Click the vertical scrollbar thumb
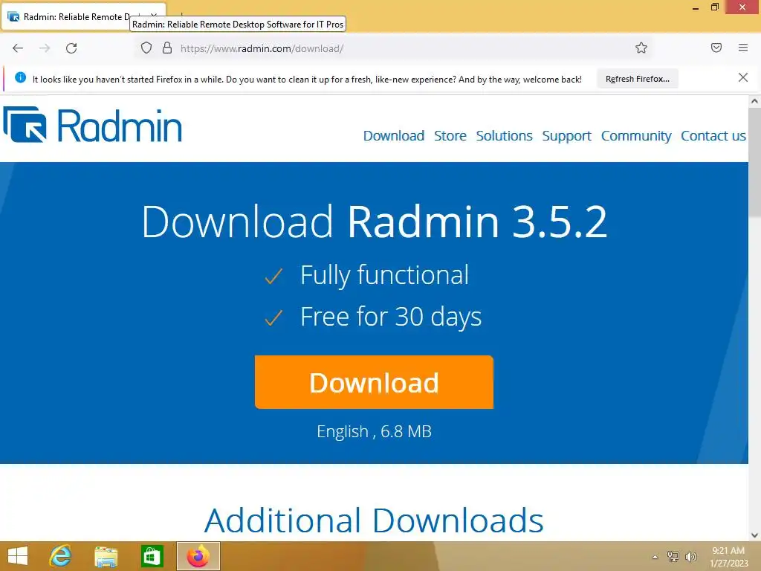This screenshot has height=571, width=761. click(x=754, y=161)
